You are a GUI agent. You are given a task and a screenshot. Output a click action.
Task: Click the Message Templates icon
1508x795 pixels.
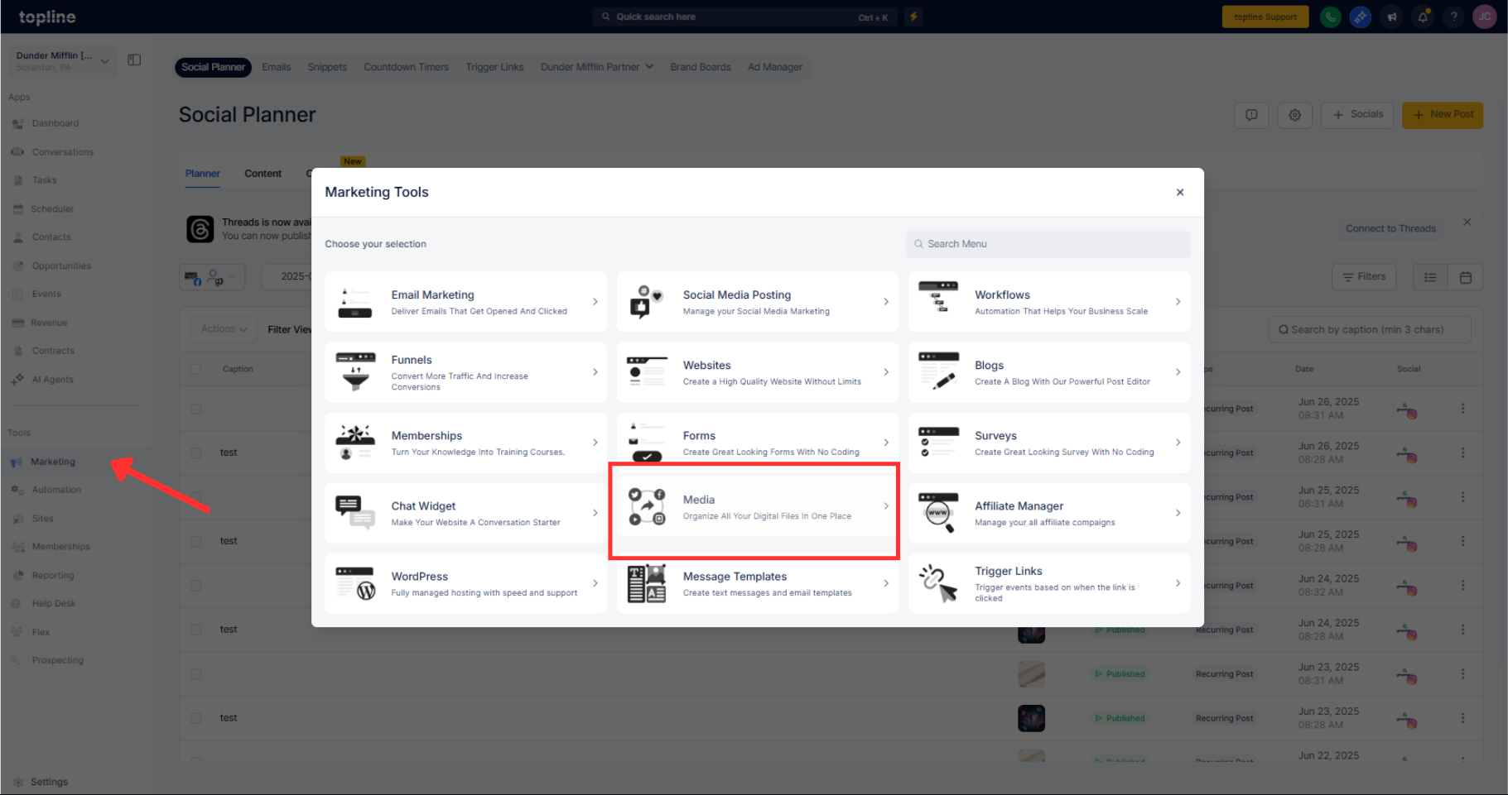click(x=647, y=583)
